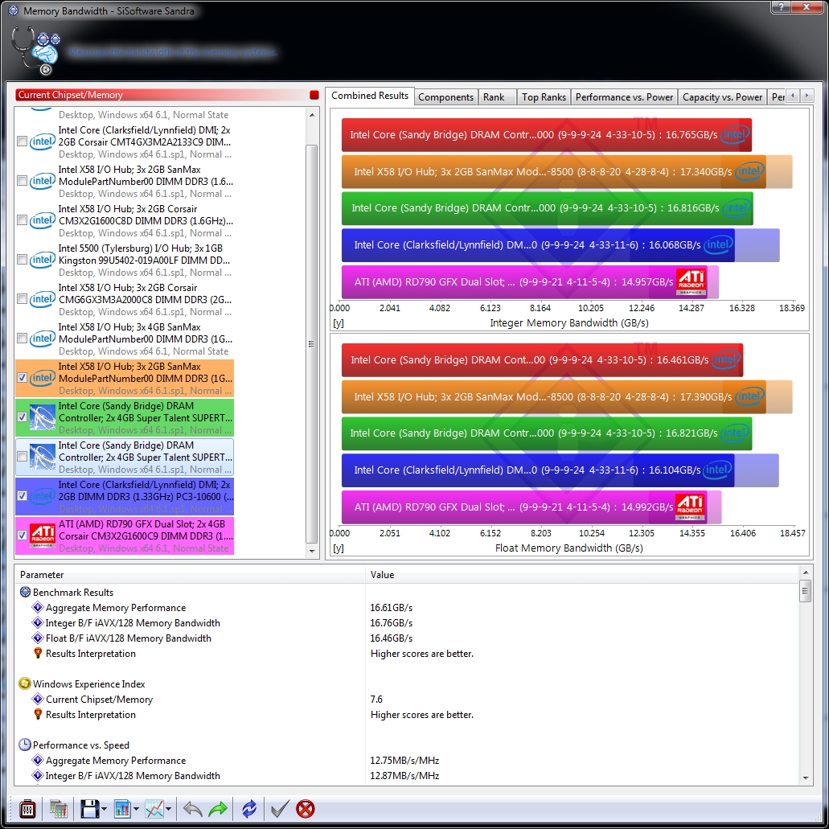
Task: Open the save icon dropdown arrow
Action: point(105,809)
